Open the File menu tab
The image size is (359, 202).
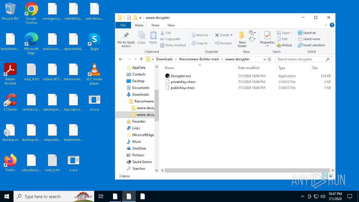coord(123,25)
